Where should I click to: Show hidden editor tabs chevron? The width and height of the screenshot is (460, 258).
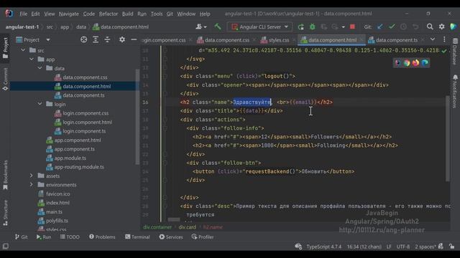[x=433, y=39]
